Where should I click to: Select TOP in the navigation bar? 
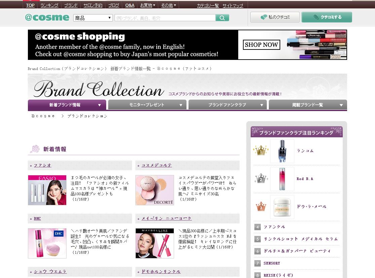pyautogui.click(x=30, y=5)
